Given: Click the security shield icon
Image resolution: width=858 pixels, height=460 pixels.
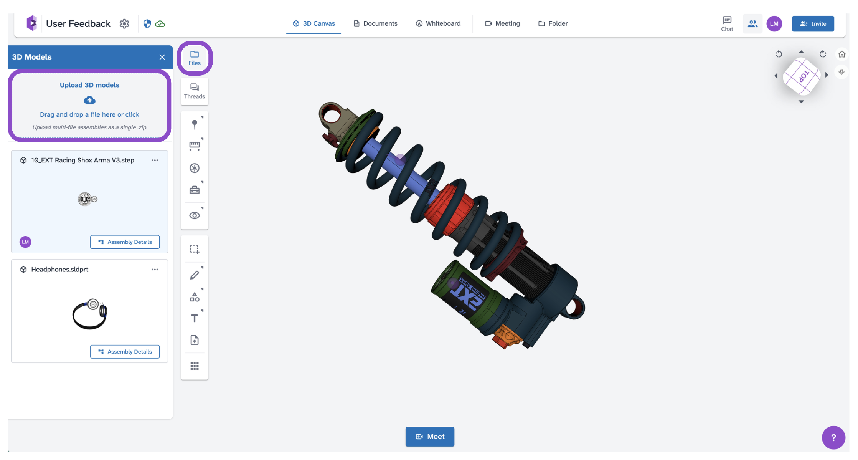Looking at the screenshot, I should click(147, 24).
